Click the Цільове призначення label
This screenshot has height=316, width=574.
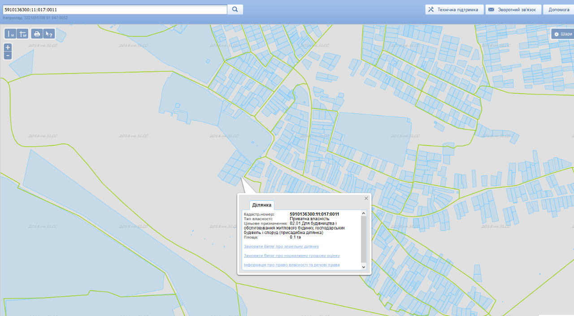coord(265,223)
